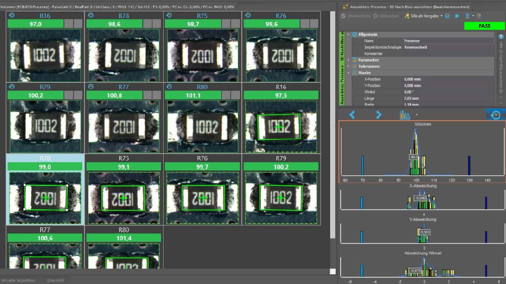Screen dimensions: 506x284
Task: Click the histogram statistics icon
Action: (404, 115)
